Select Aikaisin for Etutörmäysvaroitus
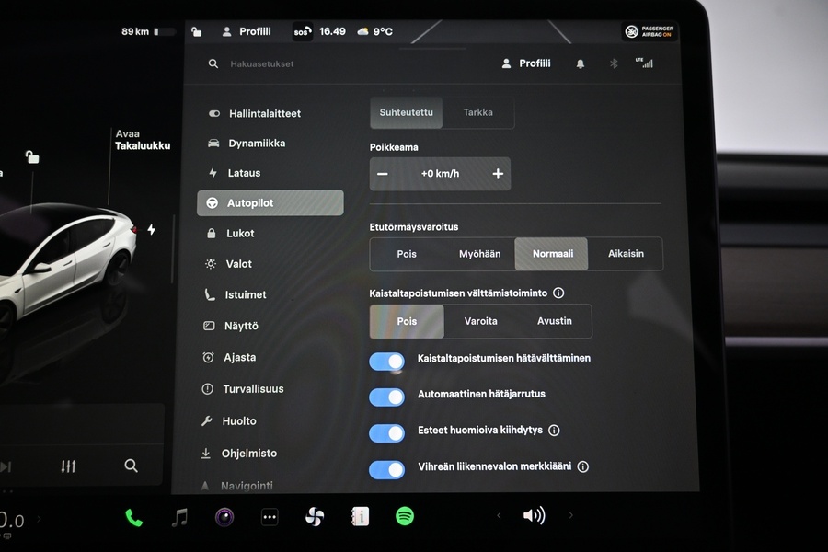828x552 pixels. (625, 253)
